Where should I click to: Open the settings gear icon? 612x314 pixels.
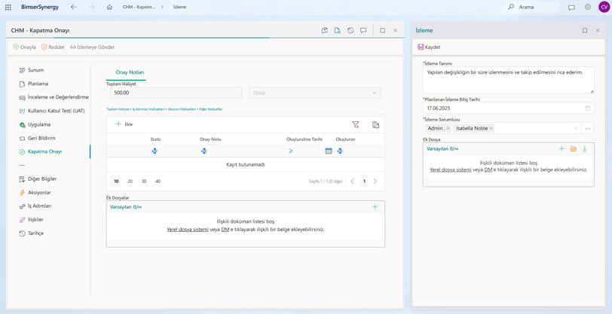click(x=587, y=7)
